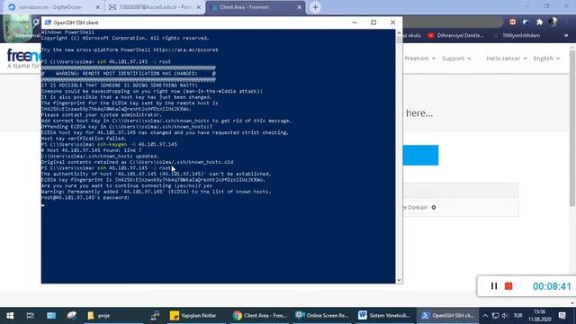Close the Client Area - Freenom tab
This screenshot has width=576, height=324.
pyautogui.click(x=300, y=7)
